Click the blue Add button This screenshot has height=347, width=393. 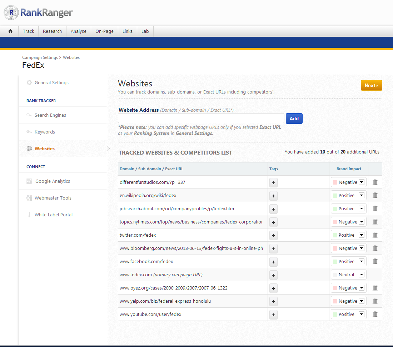point(294,119)
